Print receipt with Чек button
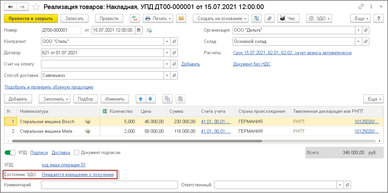This screenshot has height=193, width=388. coord(289,18)
